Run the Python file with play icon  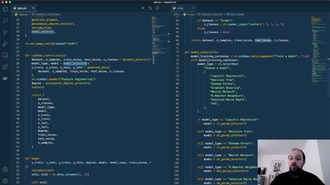point(143,8)
